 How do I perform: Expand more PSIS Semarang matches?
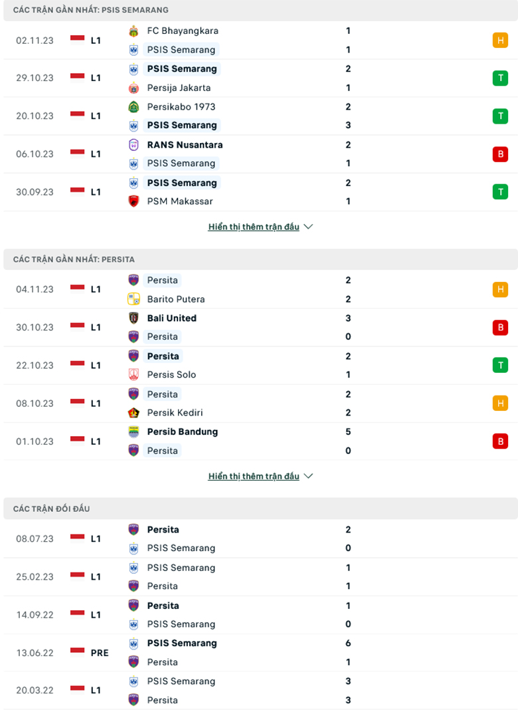tap(260, 227)
